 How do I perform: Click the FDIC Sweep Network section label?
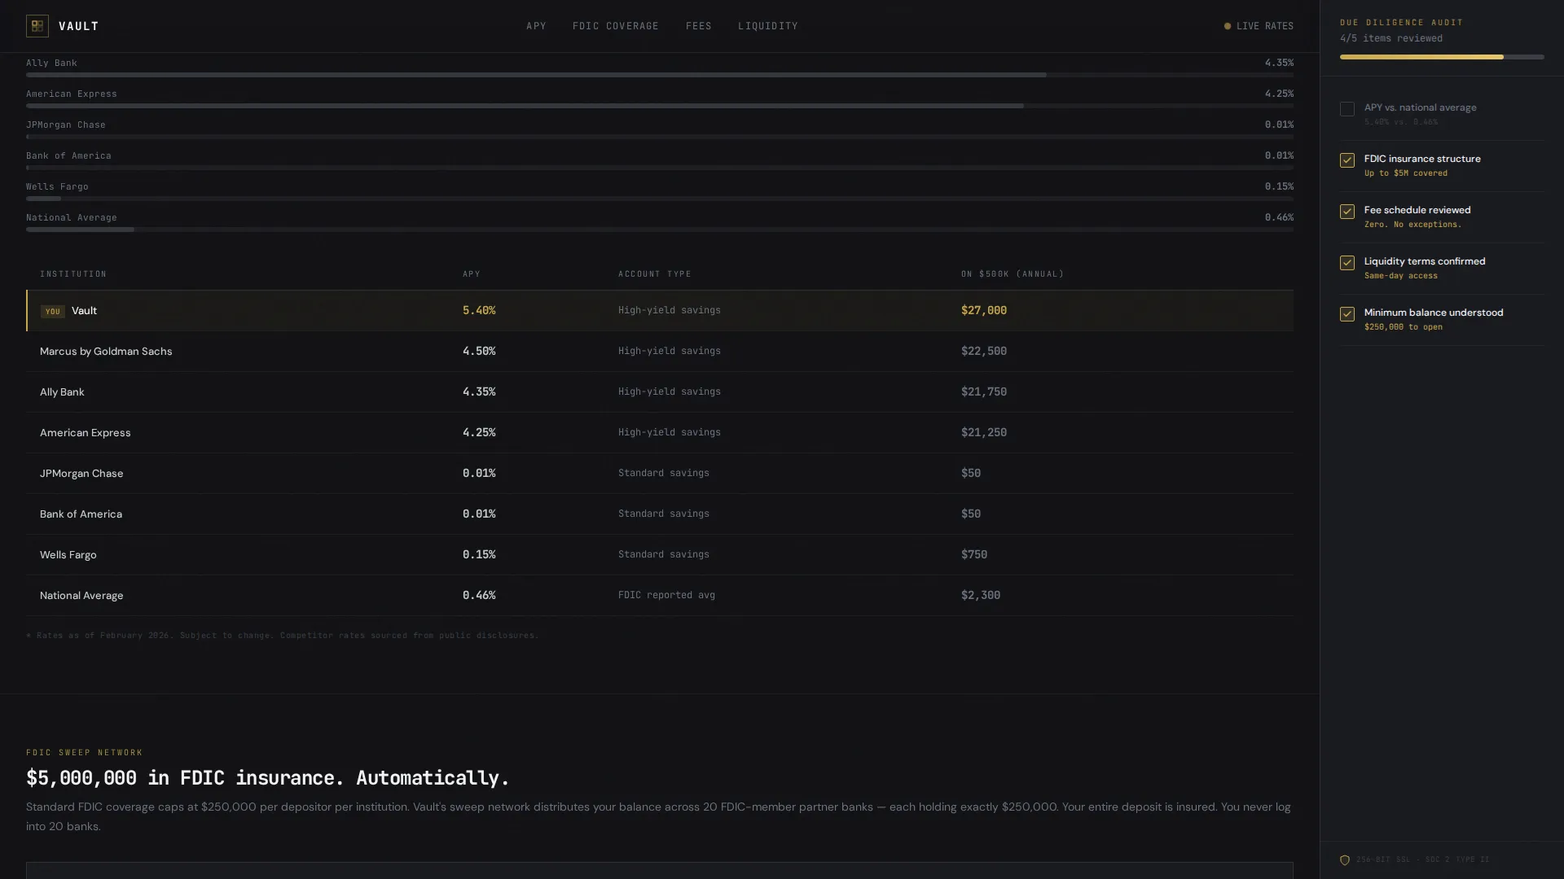click(85, 753)
